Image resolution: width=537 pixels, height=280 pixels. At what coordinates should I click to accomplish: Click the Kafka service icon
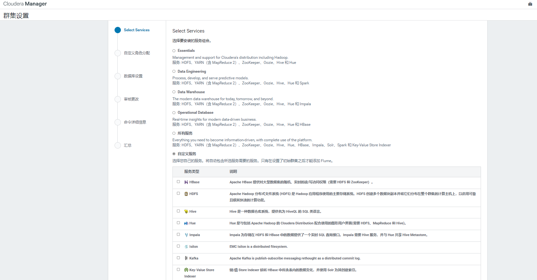pos(186,259)
